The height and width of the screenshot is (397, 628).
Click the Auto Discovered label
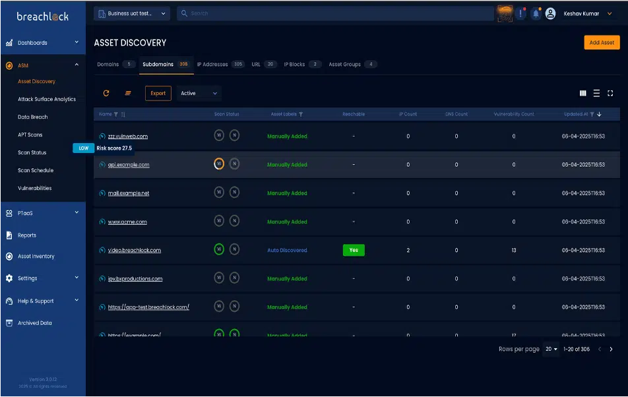coord(287,251)
